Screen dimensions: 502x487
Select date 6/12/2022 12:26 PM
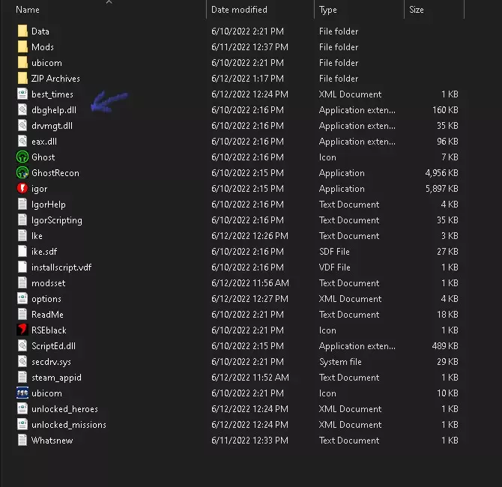250,236
